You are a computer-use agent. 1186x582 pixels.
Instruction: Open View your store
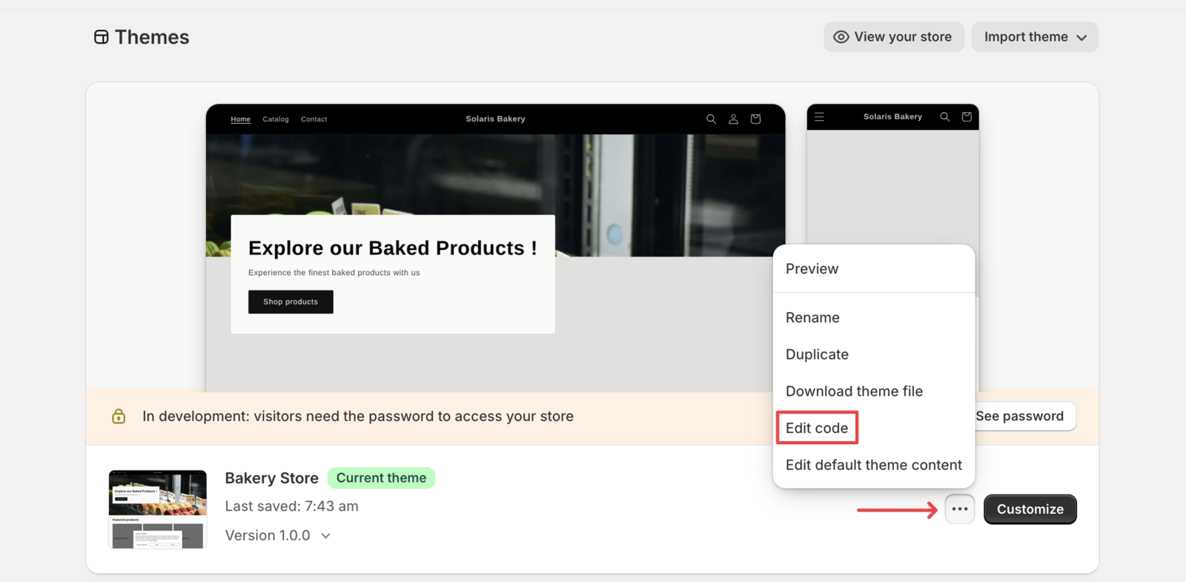[894, 37]
